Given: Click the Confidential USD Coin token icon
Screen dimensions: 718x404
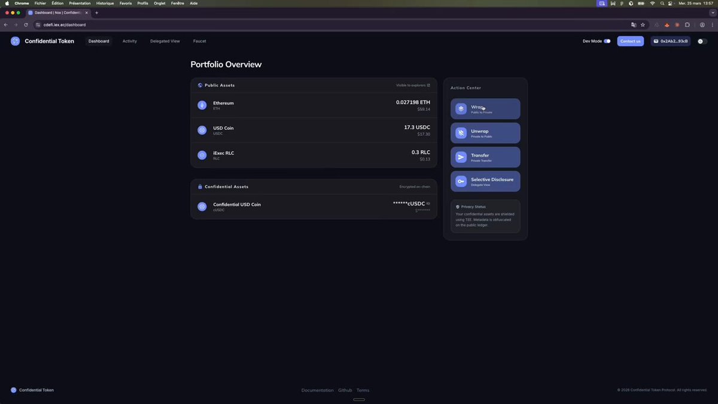Looking at the screenshot, I should coord(202,206).
